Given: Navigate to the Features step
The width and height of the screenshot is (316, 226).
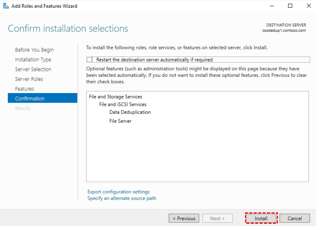Looking at the screenshot, I should point(24,89).
